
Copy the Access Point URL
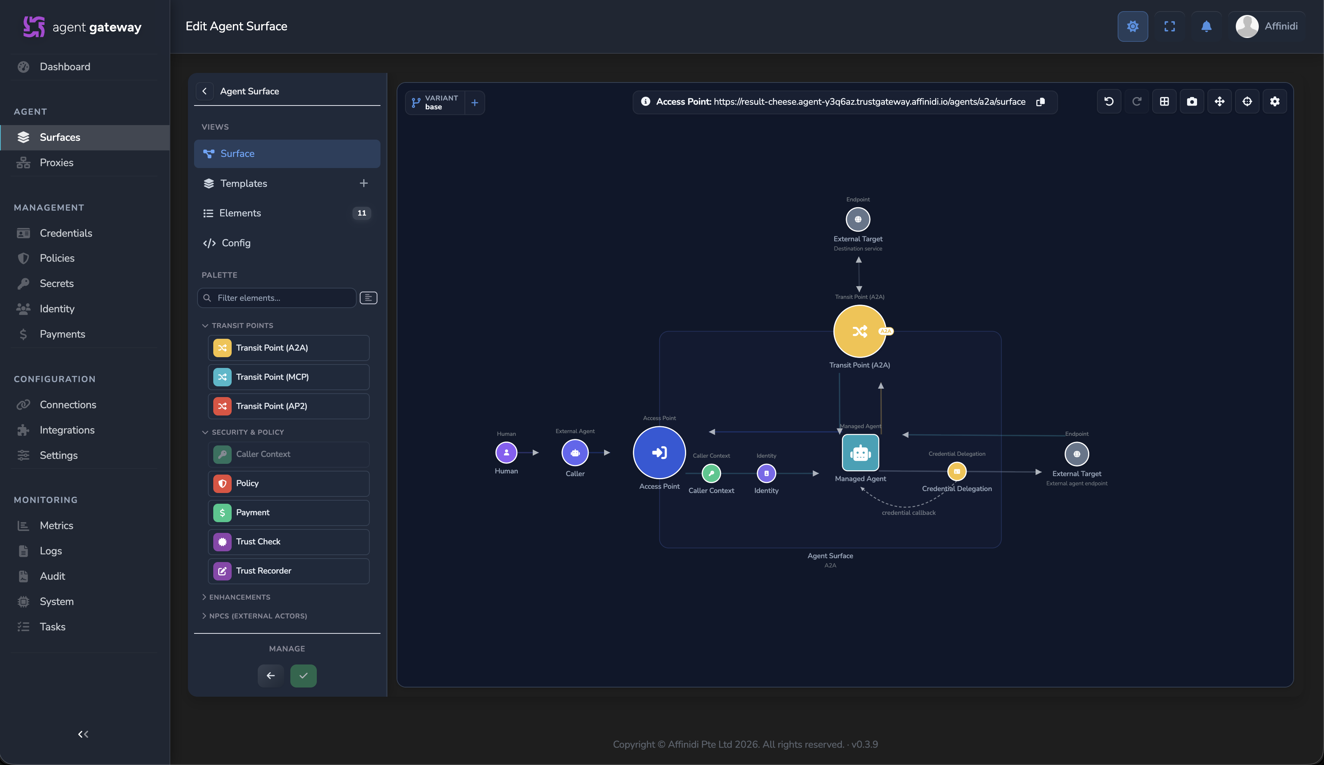pos(1041,102)
